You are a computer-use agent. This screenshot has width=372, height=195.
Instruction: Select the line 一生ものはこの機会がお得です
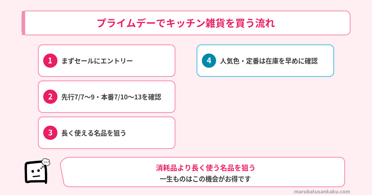[x=205, y=179]
